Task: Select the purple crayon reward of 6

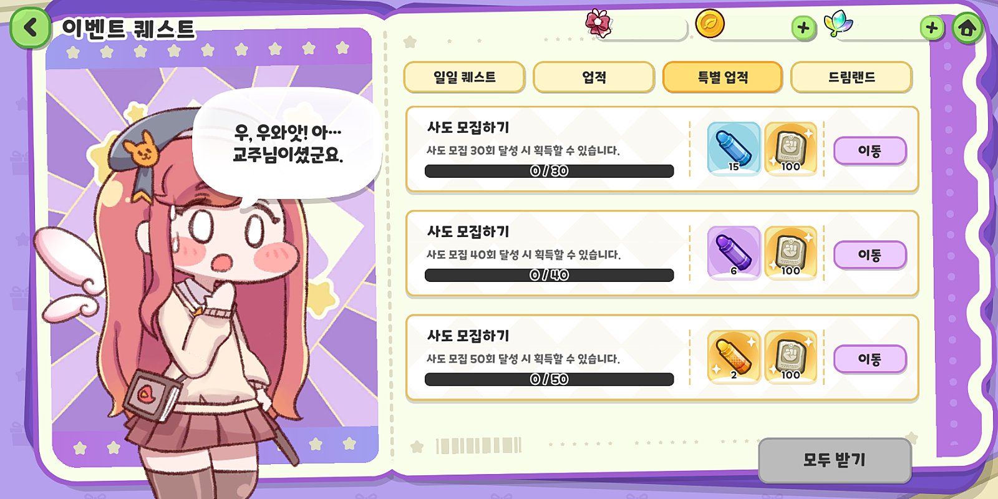Action: 734,253
